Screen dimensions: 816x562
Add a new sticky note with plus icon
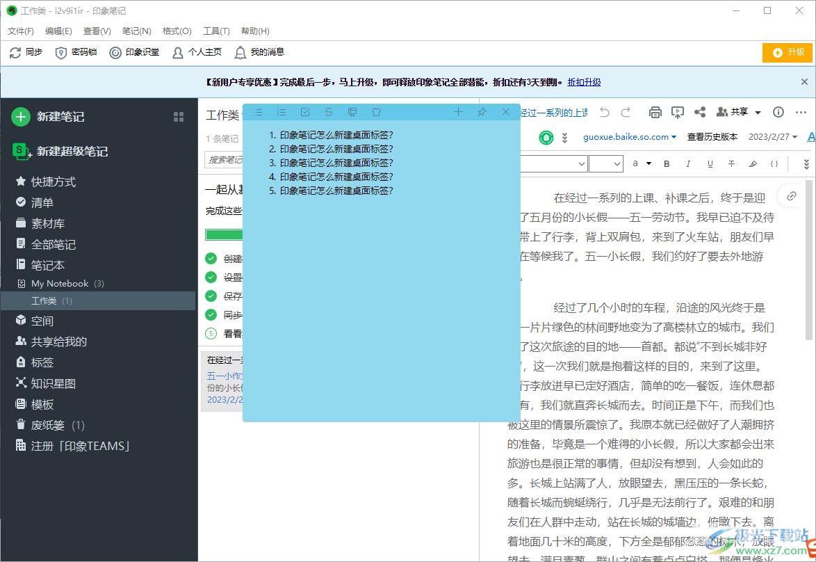click(x=458, y=111)
